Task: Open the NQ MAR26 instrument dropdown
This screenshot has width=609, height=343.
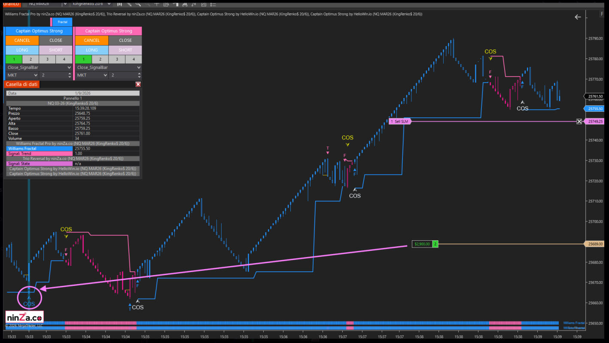Action: [64, 4]
